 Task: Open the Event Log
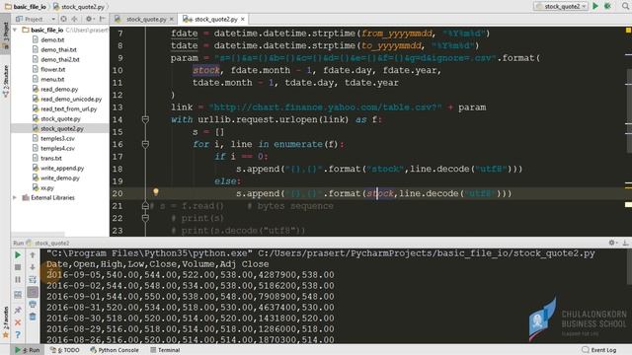[599, 350]
